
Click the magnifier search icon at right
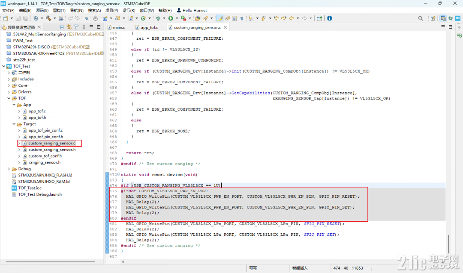(421, 18)
